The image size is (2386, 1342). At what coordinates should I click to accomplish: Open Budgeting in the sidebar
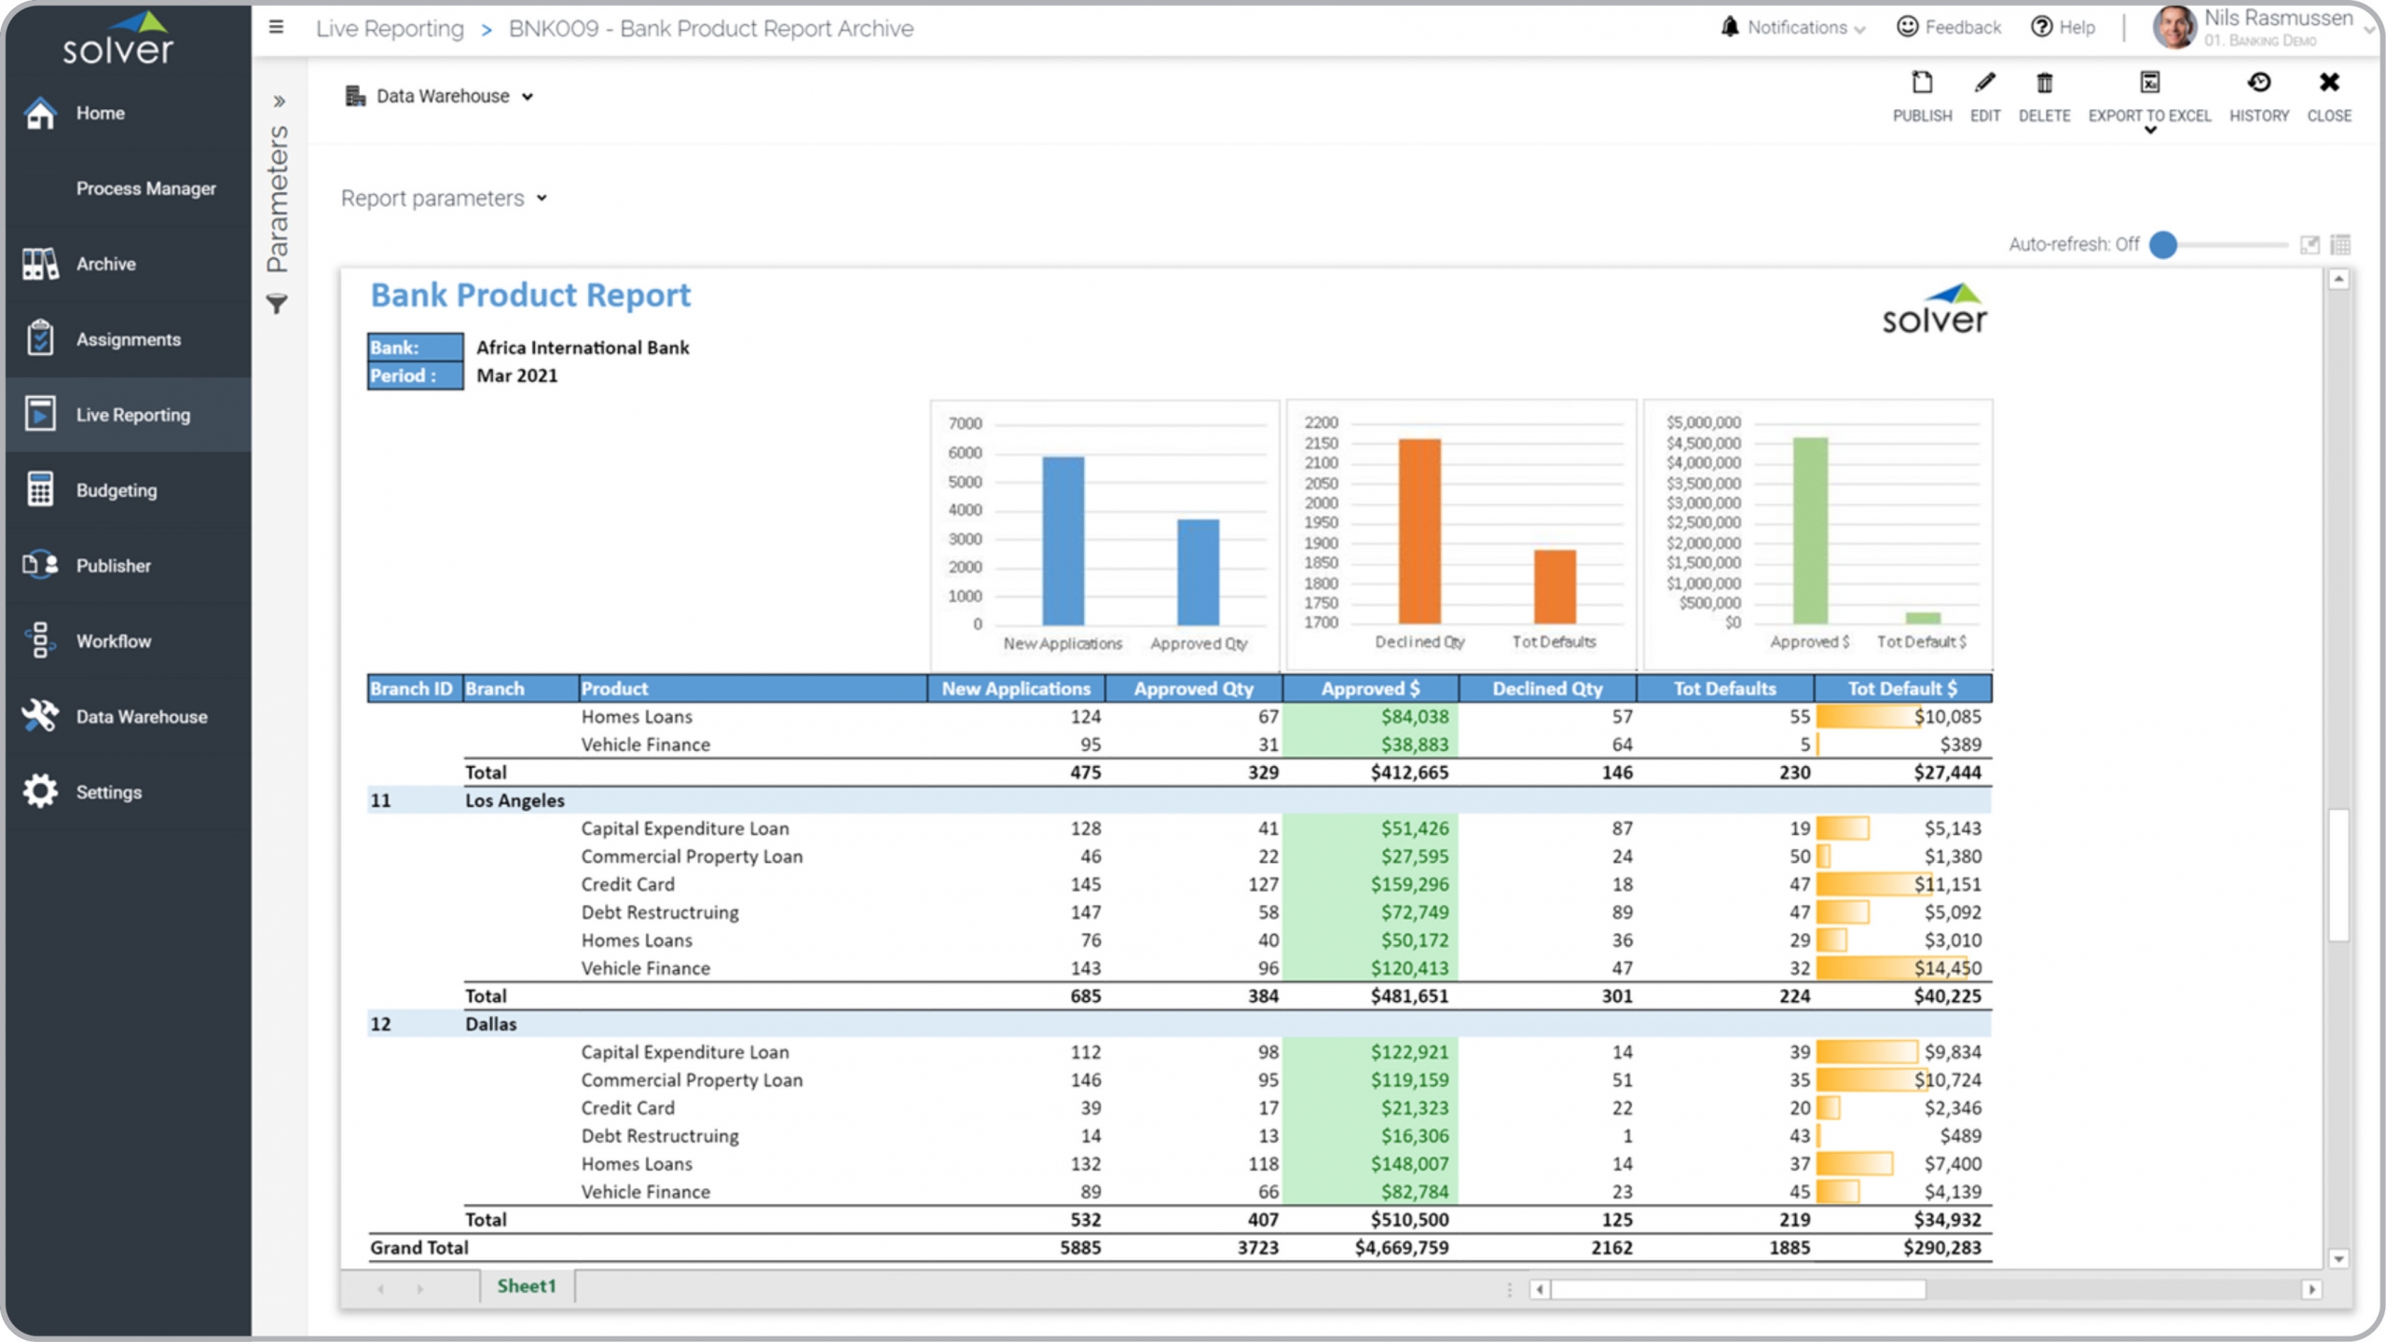(117, 490)
